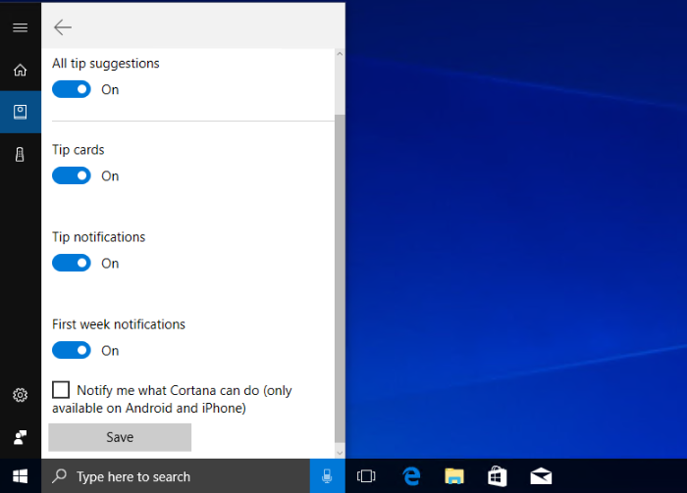Open the Windows Start menu
This screenshot has height=493, width=687.
[x=21, y=476]
